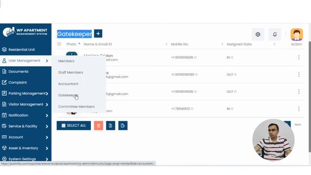Select Gatekeeper in the submenu
This screenshot has width=311, height=175.
pyautogui.click(x=68, y=95)
